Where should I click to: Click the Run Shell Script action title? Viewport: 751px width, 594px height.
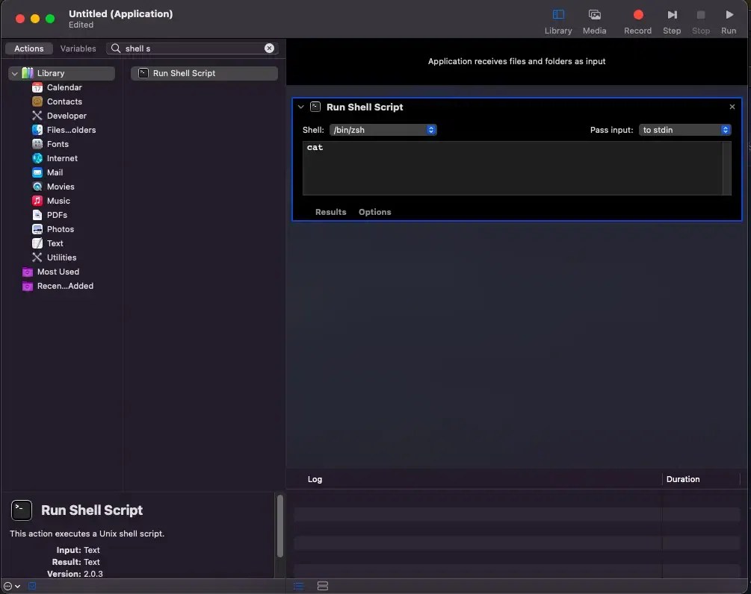pyautogui.click(x=365, y=107)
